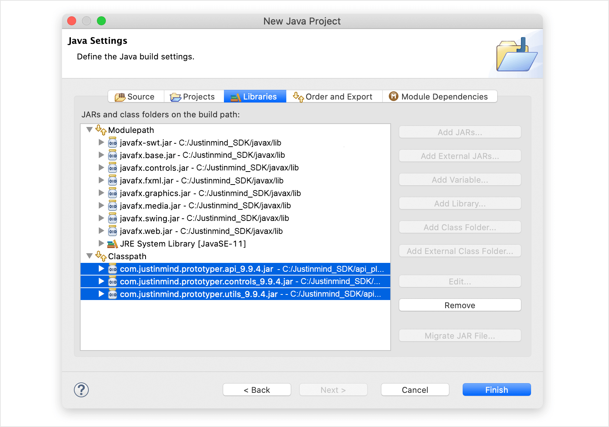
Task: Expand the javafx-swt.jar entry
Action: 101,142
